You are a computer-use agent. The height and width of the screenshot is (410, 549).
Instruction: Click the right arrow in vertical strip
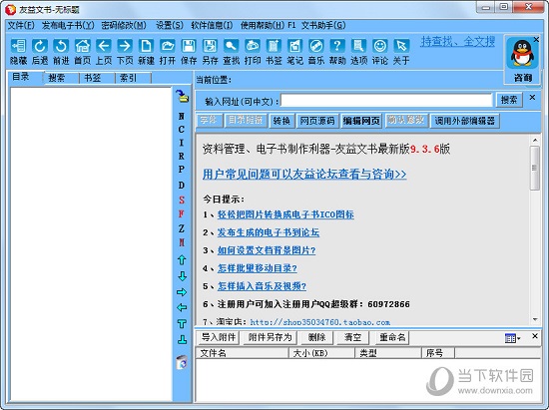[182, 292]
